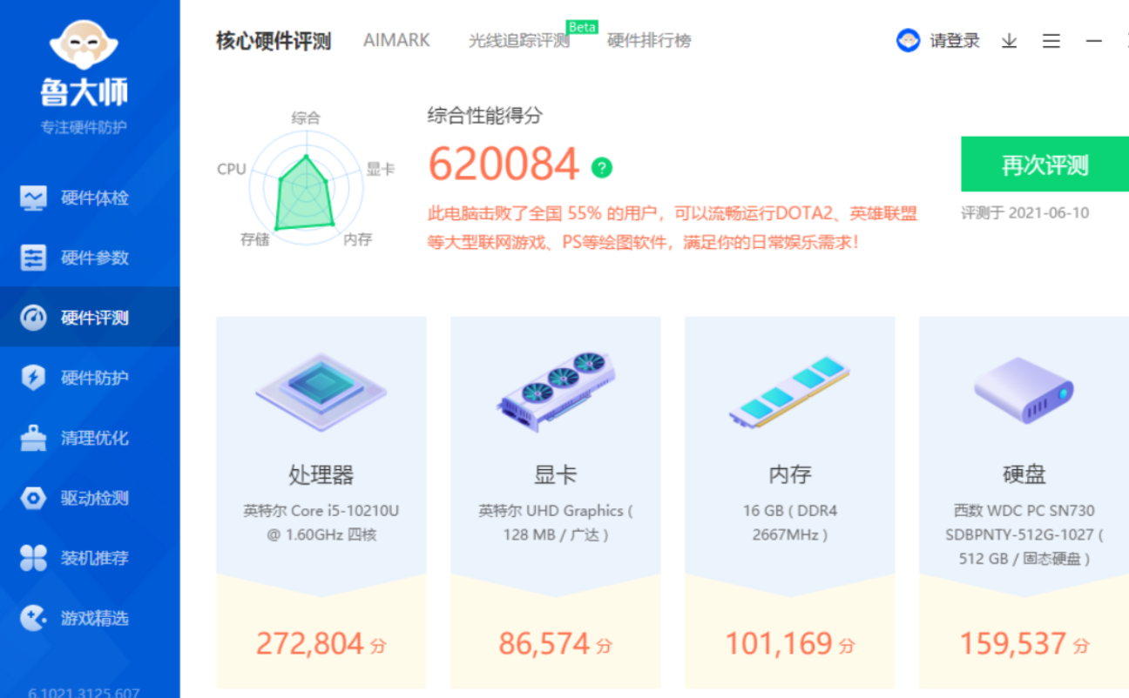Image resolution: width=1129 pixels, height=698 pixels.
Task: Select 硬件评测 gauge icon in sidebar
Action: click(x=33, y=318)
